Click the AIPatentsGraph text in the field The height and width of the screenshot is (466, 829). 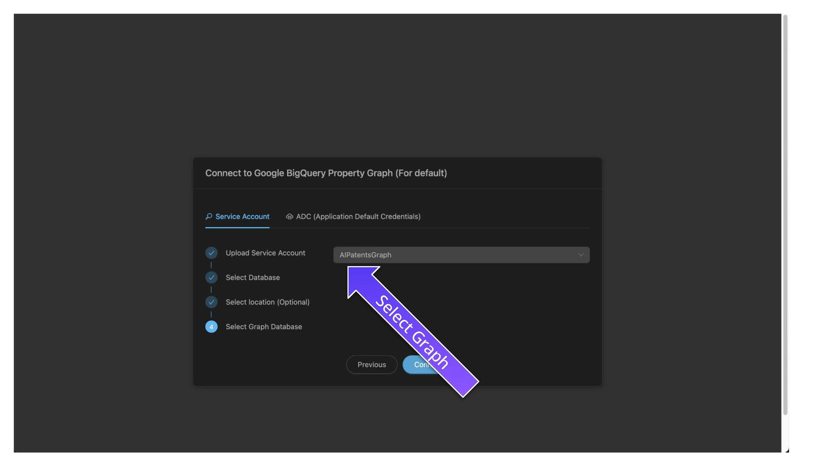click(365, 255)
